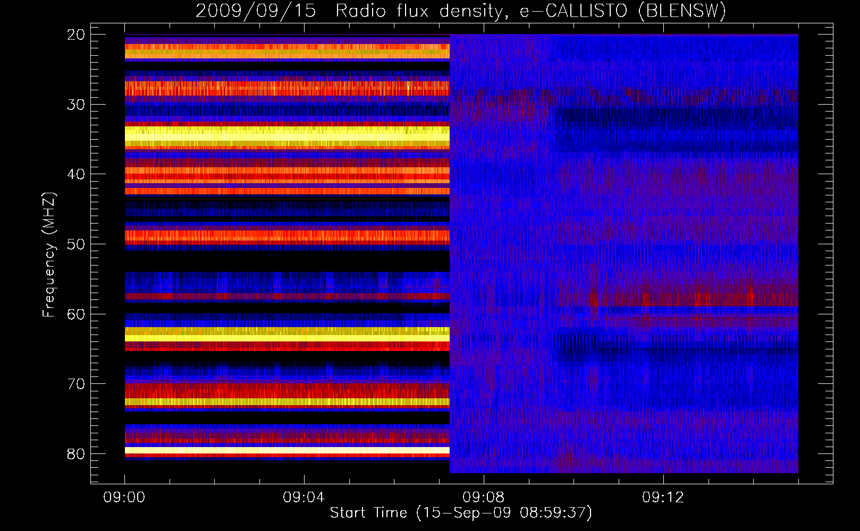Click the 30 frequency tick label
860x531 pixels.
click(x=76, y=105)
